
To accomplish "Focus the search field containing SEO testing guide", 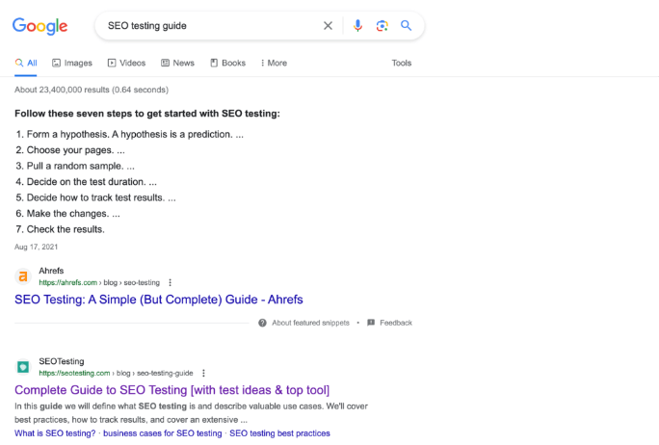I will 207,26.
